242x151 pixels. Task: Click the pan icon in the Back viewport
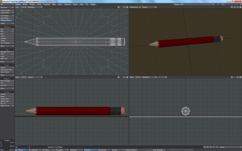pos(118,77)
